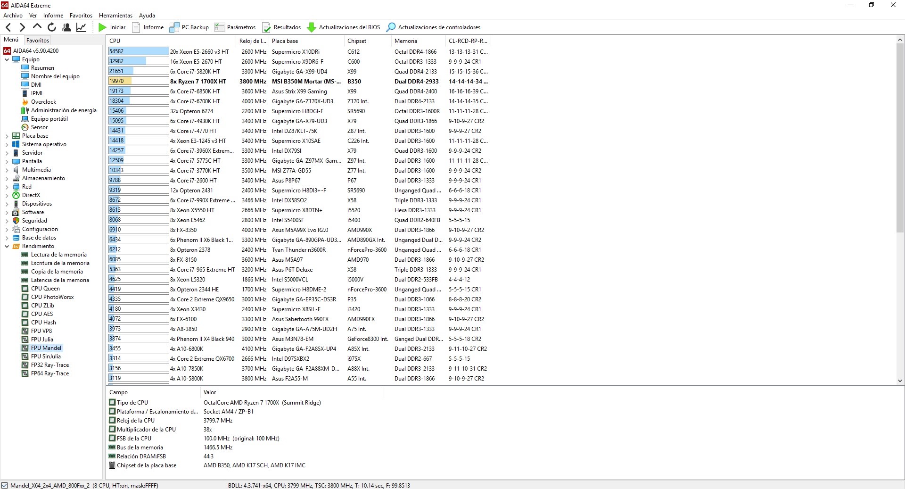The height and width of the screenshot is (489, 905).
Task: Select the Seguridad shield icon
Action: (16, 221)
